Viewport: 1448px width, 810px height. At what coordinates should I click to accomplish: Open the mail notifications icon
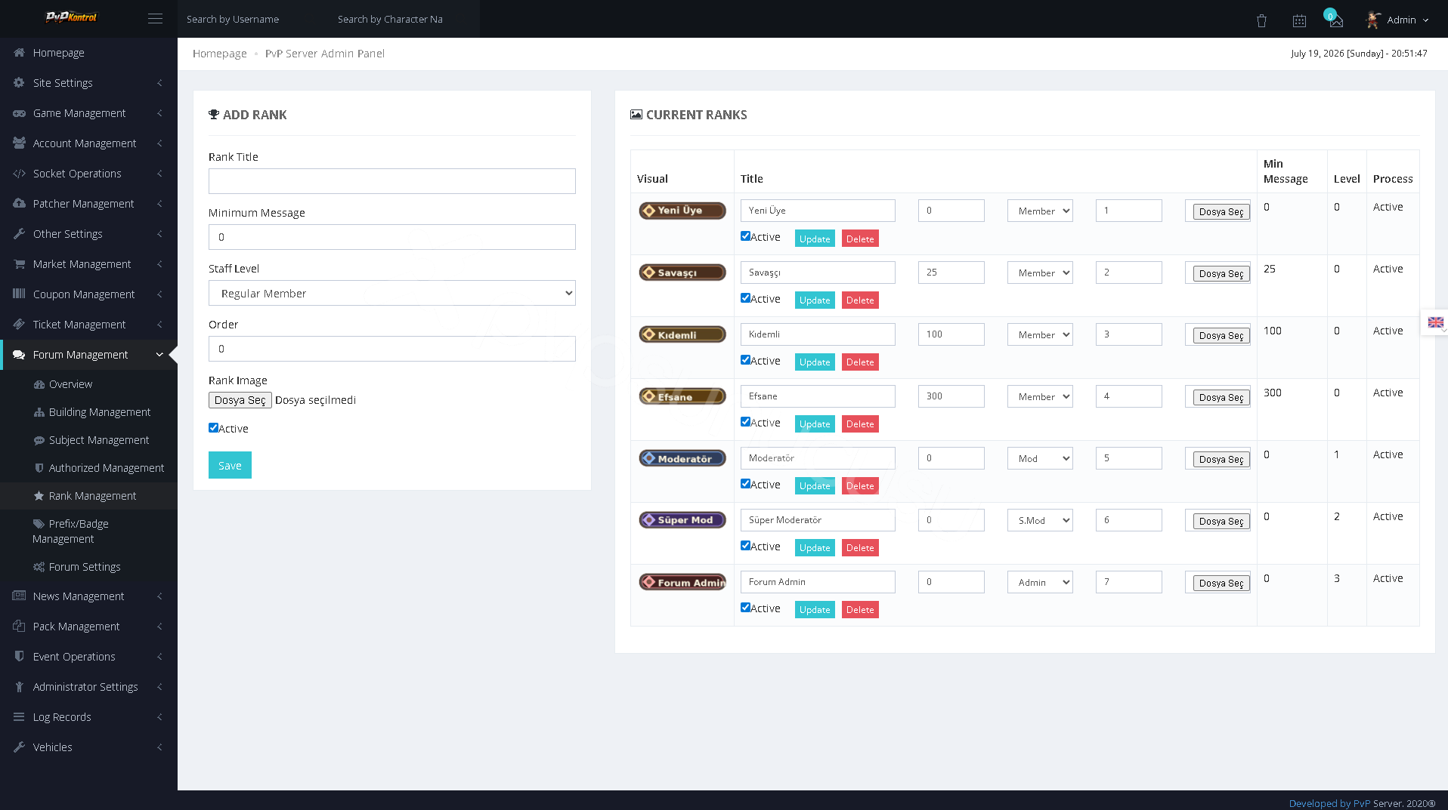click(x=1336, y=20)
